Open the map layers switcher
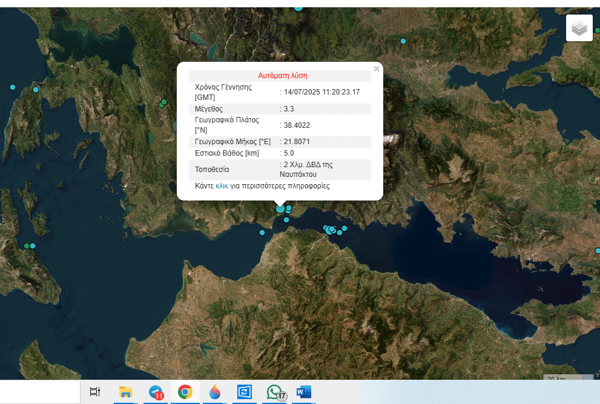 tap(579, 28)
